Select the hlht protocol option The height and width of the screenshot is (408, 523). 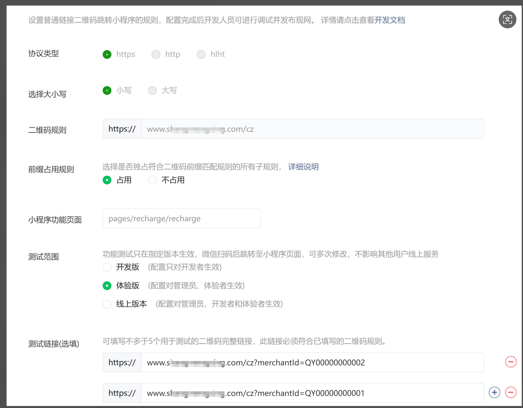tap(201, 54)
